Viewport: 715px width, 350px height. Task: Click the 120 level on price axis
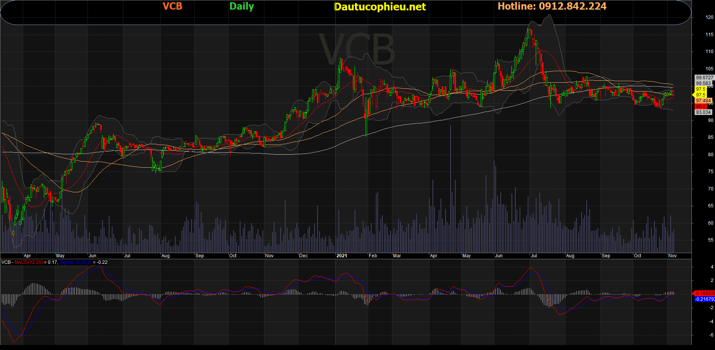click(709, 17)
